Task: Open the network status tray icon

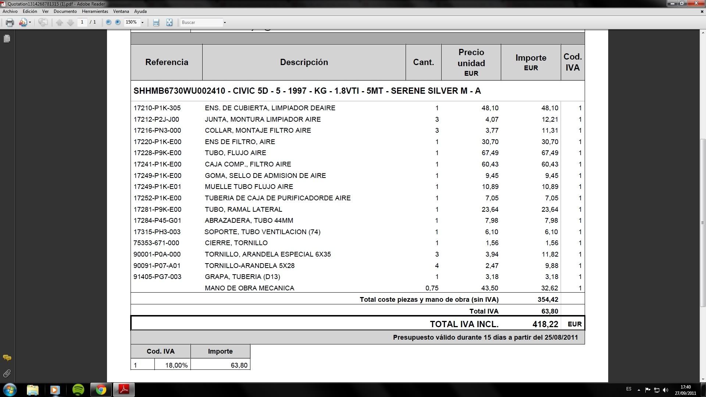Action: click(x=656, y=390)
